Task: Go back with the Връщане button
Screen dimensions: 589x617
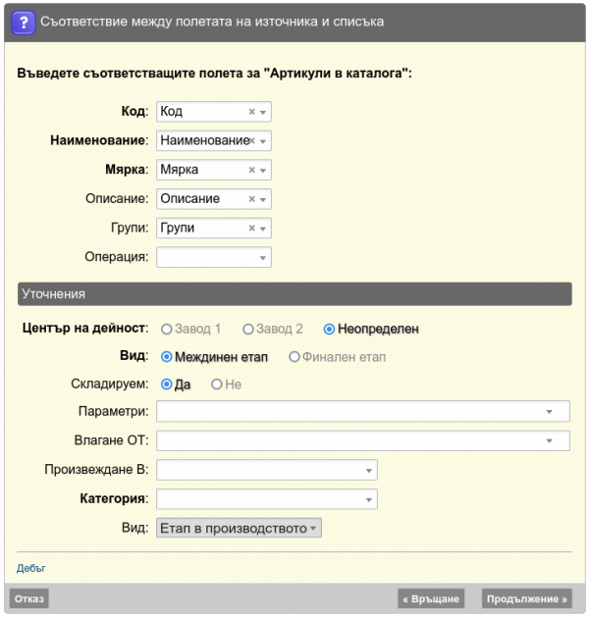Action: tap(431, 599)
